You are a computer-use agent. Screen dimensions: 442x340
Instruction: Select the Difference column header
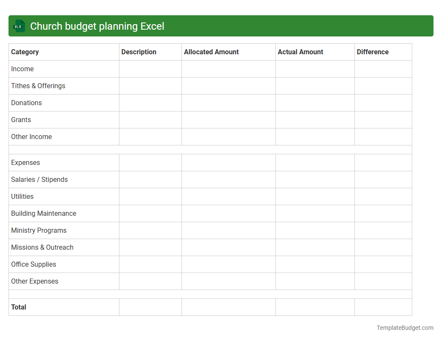[x=373, y=52]
